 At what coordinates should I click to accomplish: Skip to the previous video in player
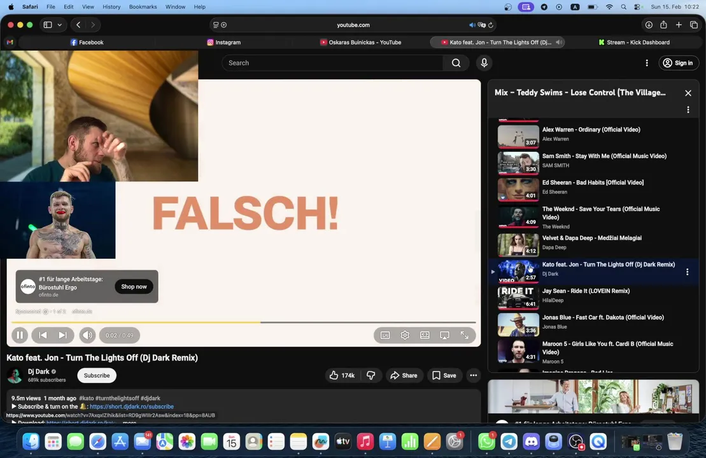[x=43, y=335]
